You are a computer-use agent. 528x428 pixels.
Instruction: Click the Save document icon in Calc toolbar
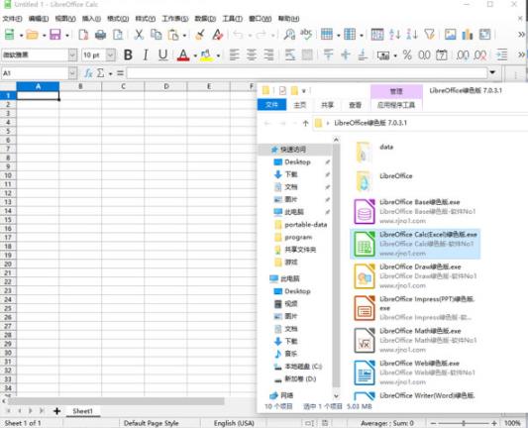coord(55,35)
